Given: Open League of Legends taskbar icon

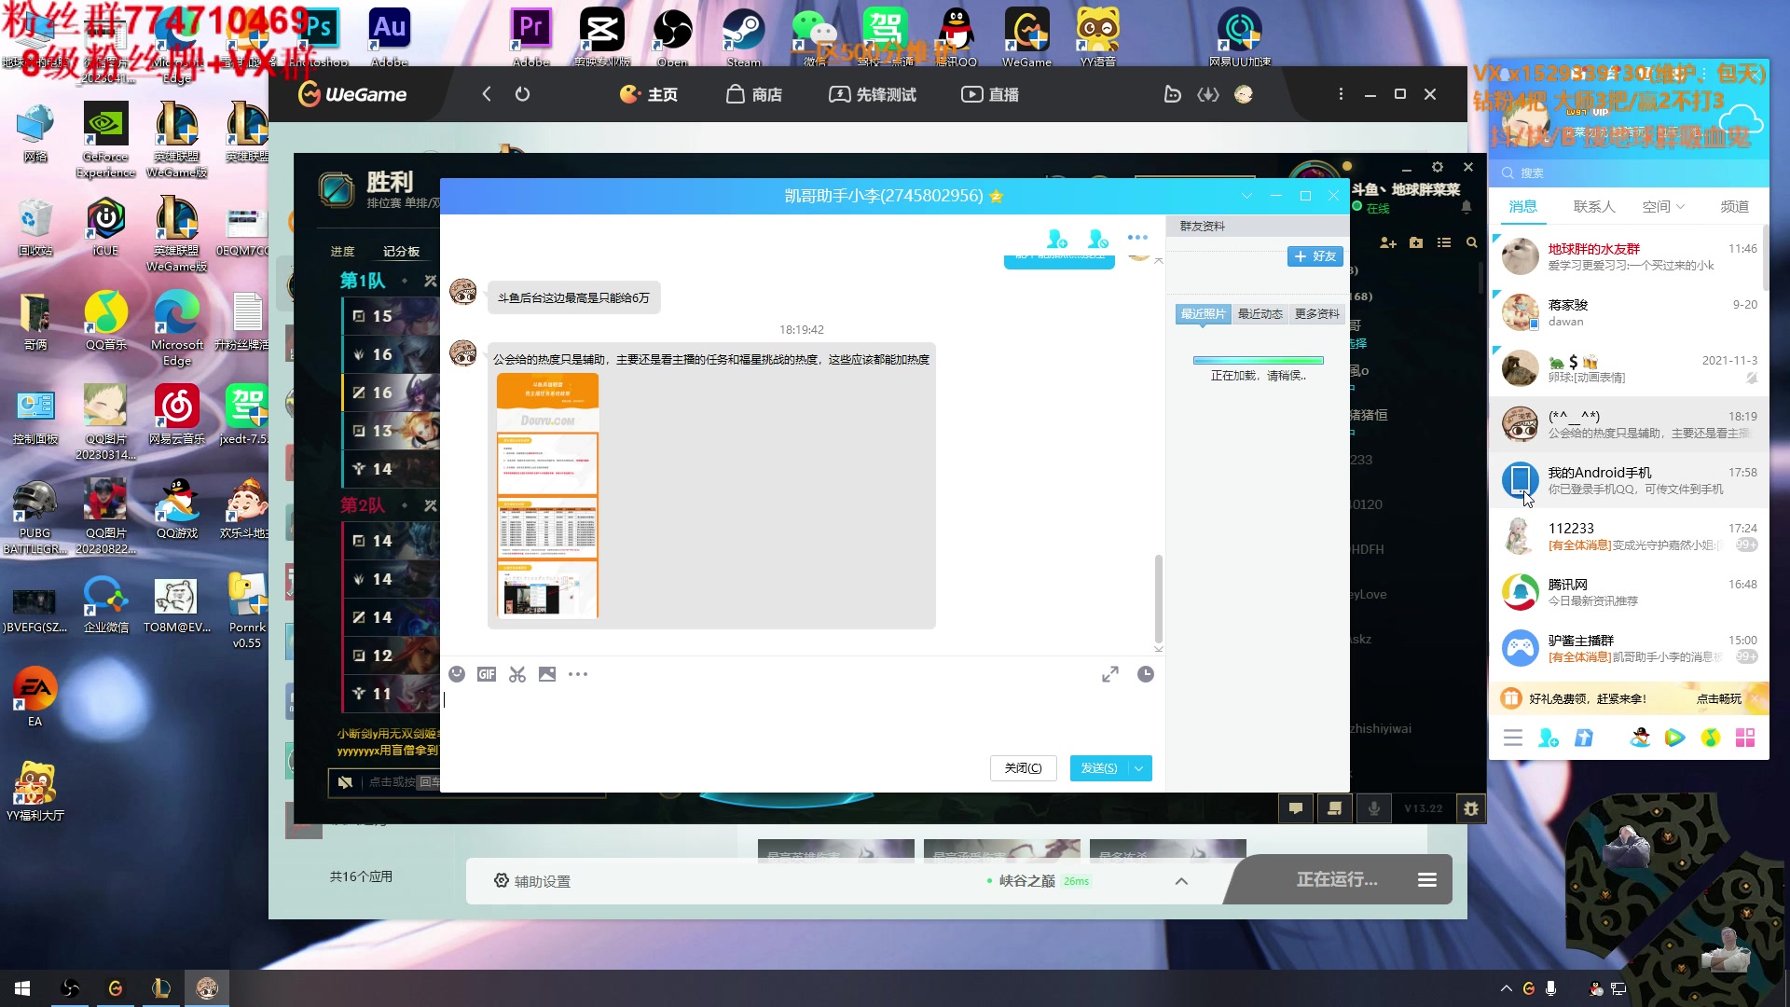Looking at the screenshot, I should click(x=161, y=988).
